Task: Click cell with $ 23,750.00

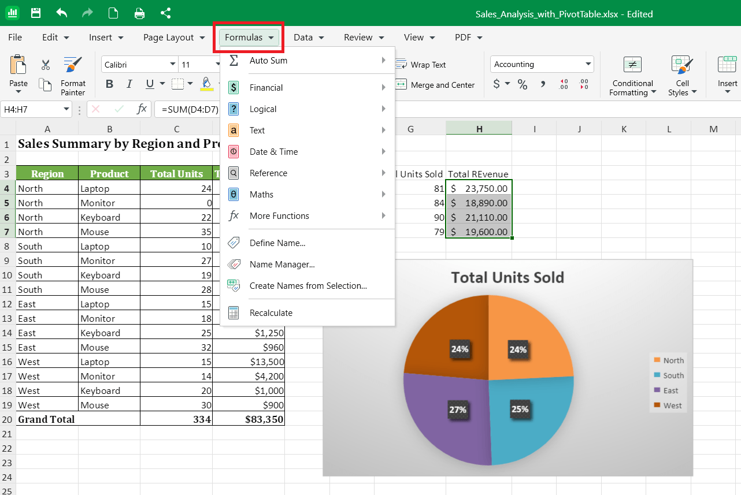Action: pyautogui.click(x=479, y=188)
